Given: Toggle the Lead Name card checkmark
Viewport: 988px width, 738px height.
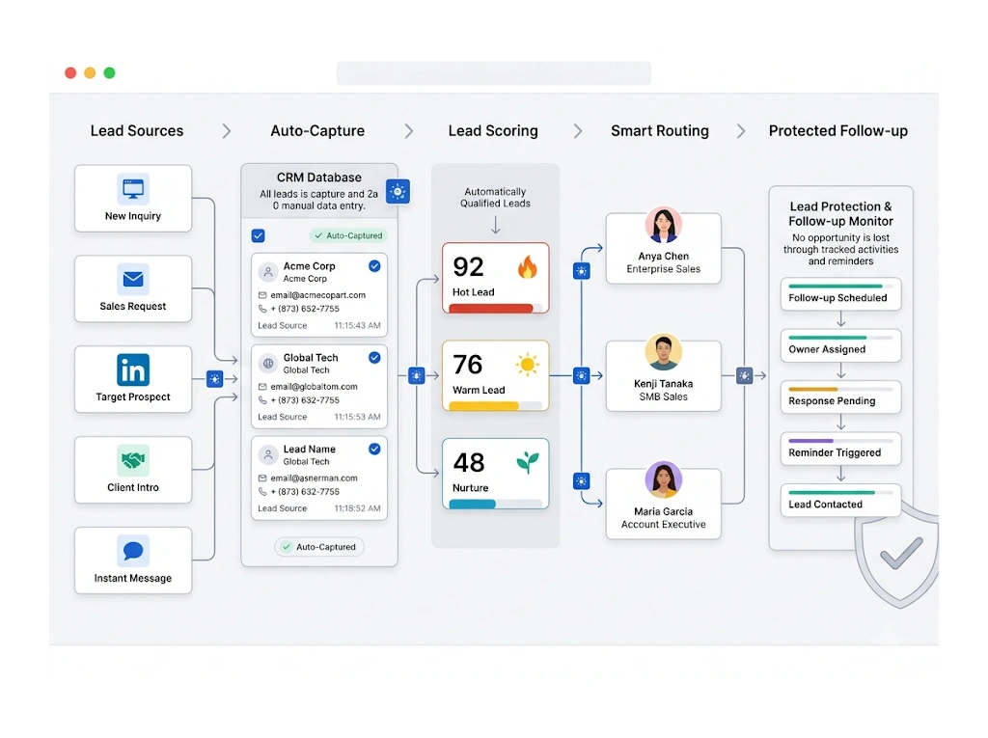Looking at the screenshot, I should pos(374,449).
